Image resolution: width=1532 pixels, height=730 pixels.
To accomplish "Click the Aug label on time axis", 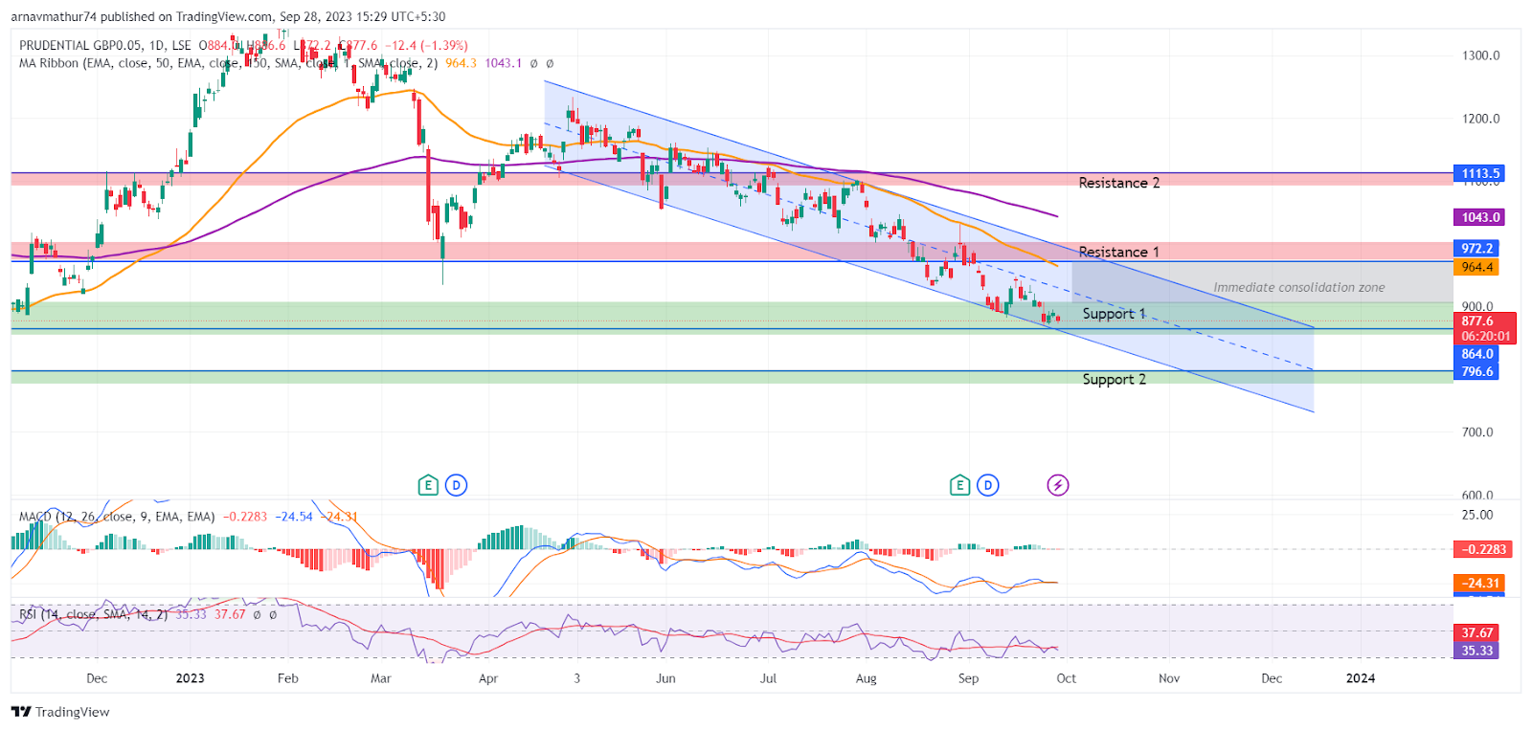I will point(867,678).
